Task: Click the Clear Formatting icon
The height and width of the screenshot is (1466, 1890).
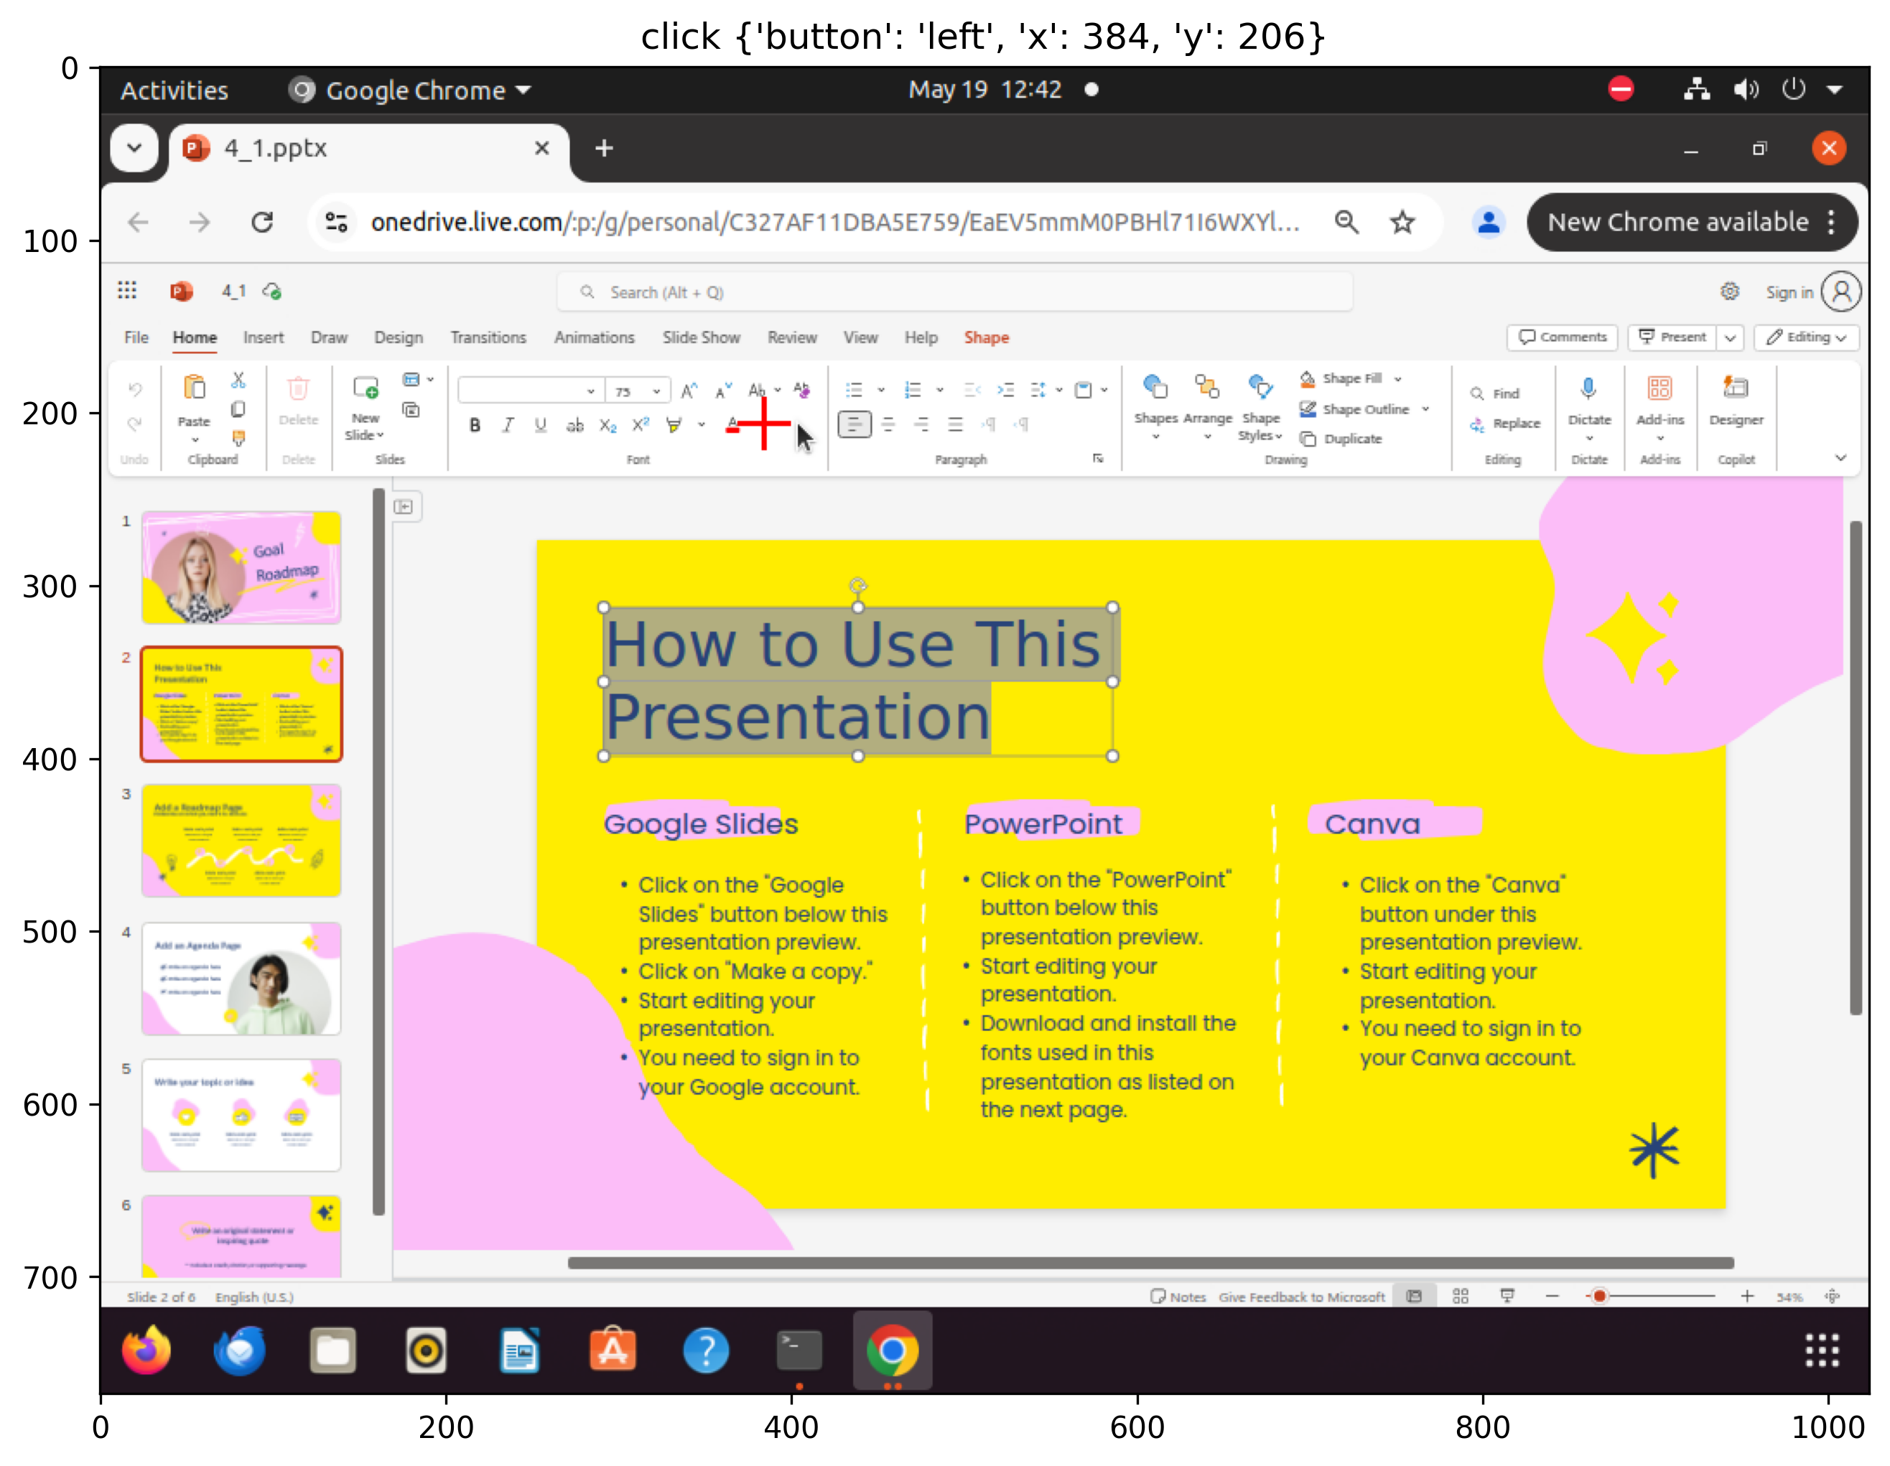Action: 801,391
